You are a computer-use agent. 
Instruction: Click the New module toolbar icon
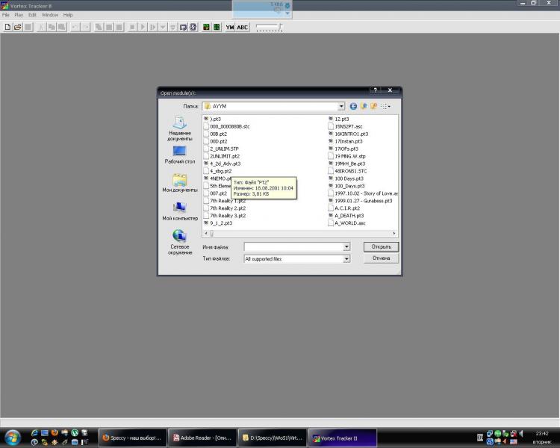pyautogui.click(x=7, y=27)
